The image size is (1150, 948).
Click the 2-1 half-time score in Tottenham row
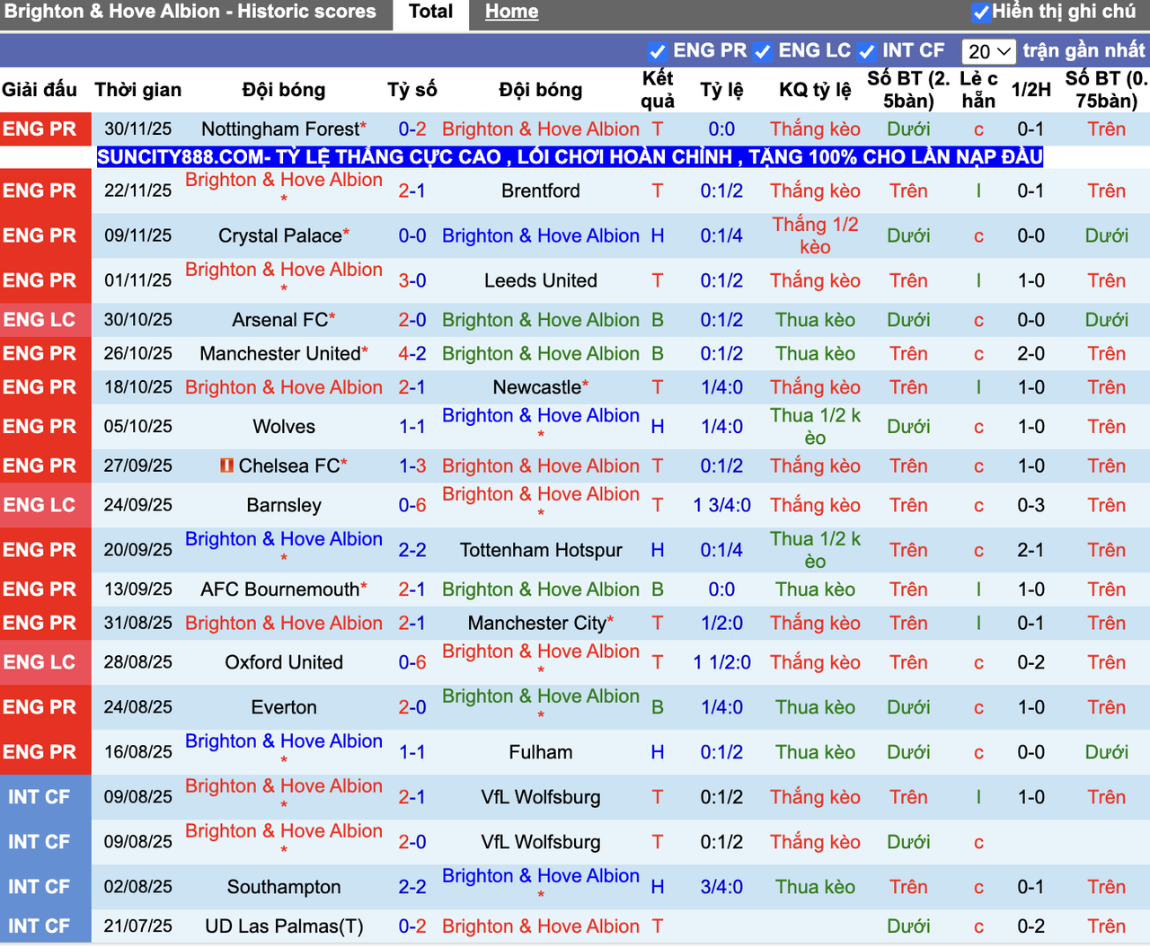pyautogui.click(x=1031, y=550)
